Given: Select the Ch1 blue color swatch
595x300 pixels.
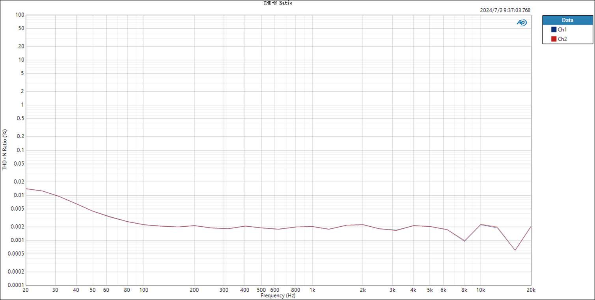Looking at the screenshot, I should [x=554, y=30].
